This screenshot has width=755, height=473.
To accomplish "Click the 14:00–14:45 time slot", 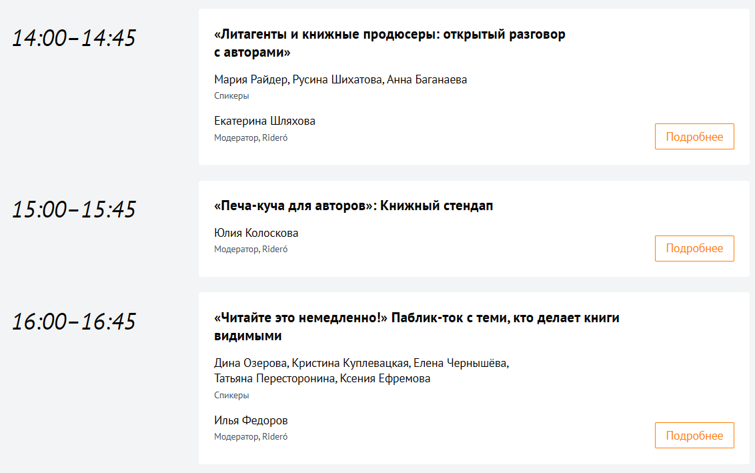I will [73, 38].
